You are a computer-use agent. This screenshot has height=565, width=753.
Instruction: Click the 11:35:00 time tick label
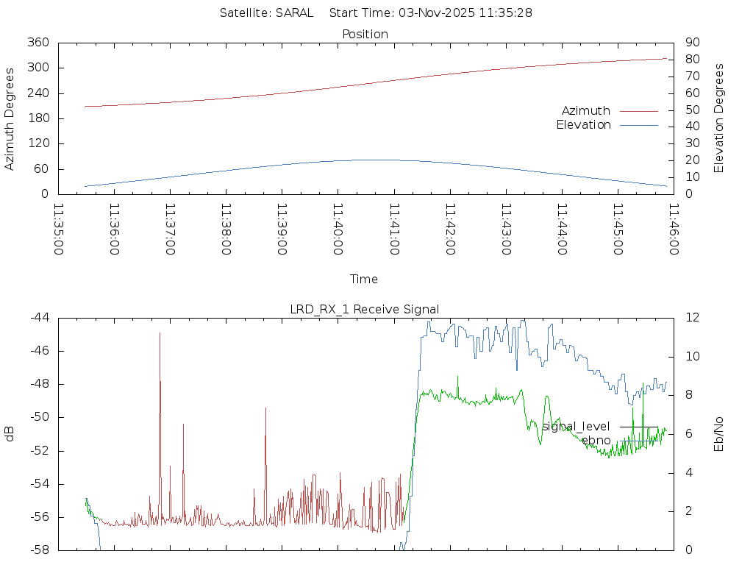pyautogui.click(x=59, y=230)
